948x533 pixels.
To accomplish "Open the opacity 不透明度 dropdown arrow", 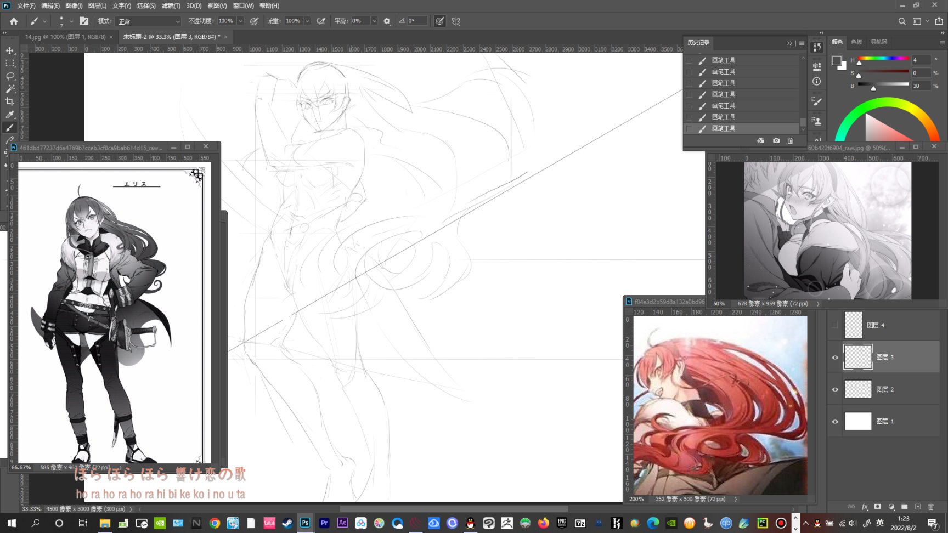I will [240, 21].
